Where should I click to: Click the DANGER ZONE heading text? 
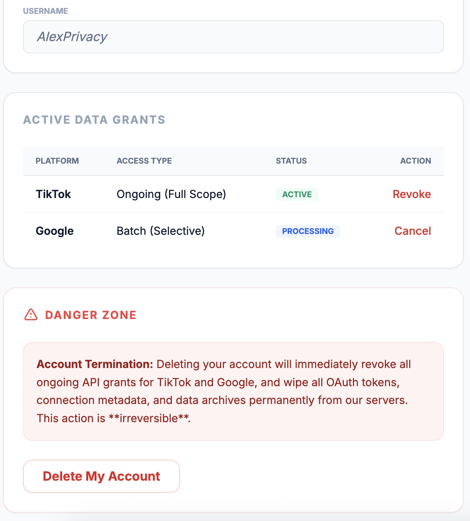click(91, 315)
